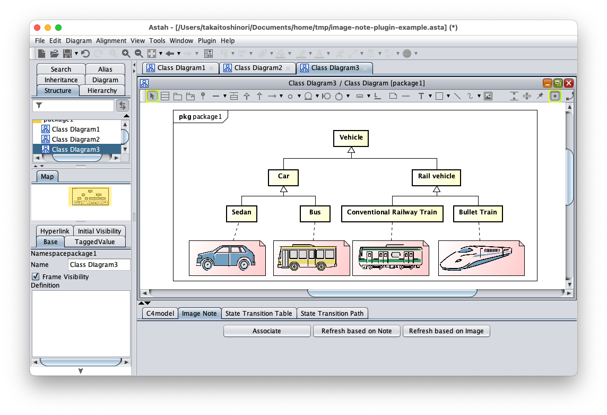Select the Package tool in diagram toolbar
This screenshot has width=607, height=415.
click(178, 96)
